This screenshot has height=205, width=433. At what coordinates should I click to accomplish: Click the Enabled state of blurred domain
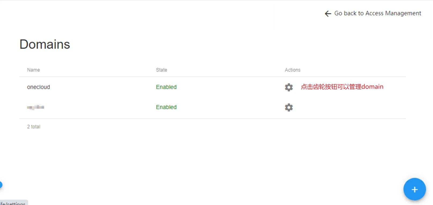166,107
